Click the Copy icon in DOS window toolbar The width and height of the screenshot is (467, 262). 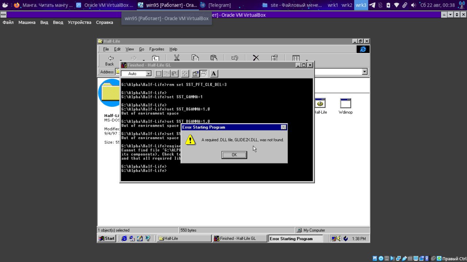tap(166, 74)
